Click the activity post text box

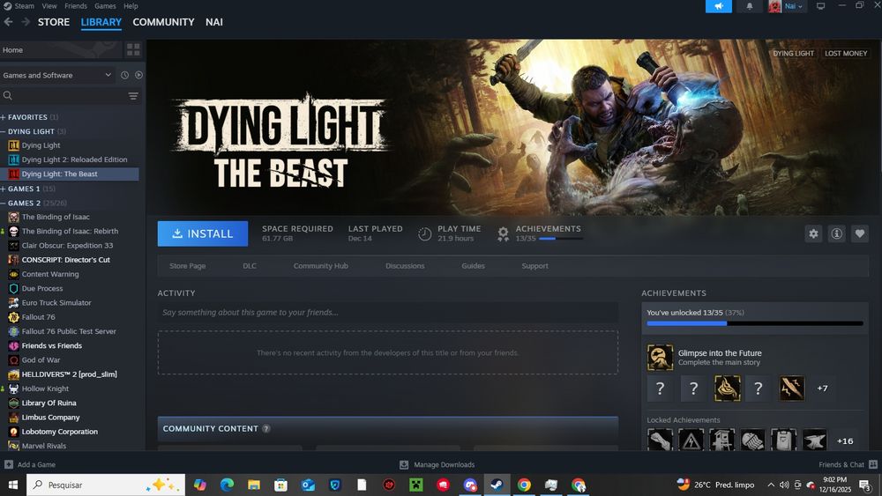[387, 313]
